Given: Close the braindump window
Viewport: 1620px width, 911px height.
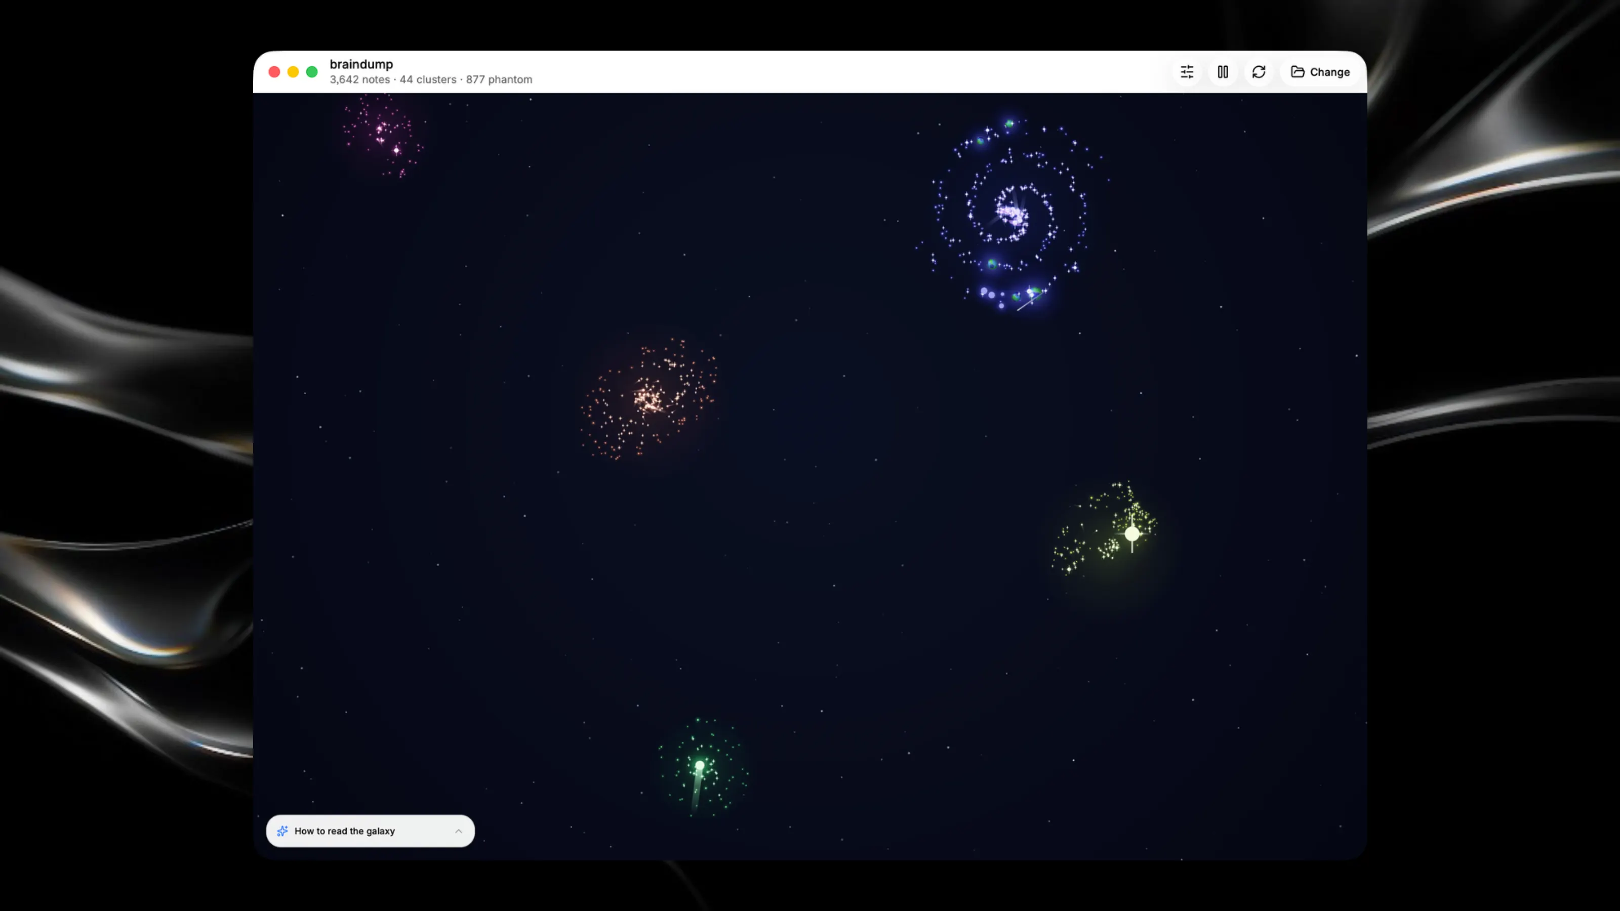Looking at the screenshot, I should [274, 72].
